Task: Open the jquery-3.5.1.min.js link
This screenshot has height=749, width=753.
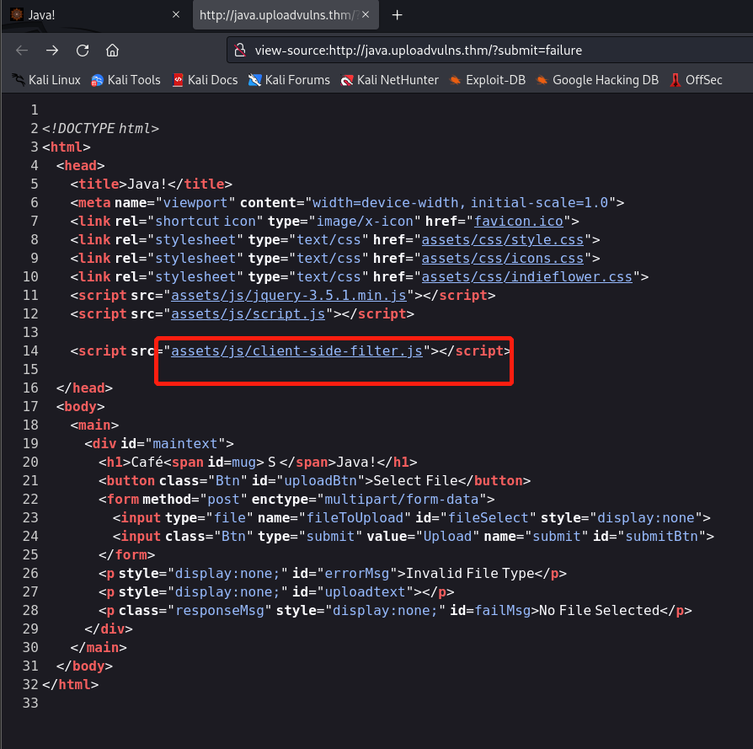Action: click(x=289, y=295)
